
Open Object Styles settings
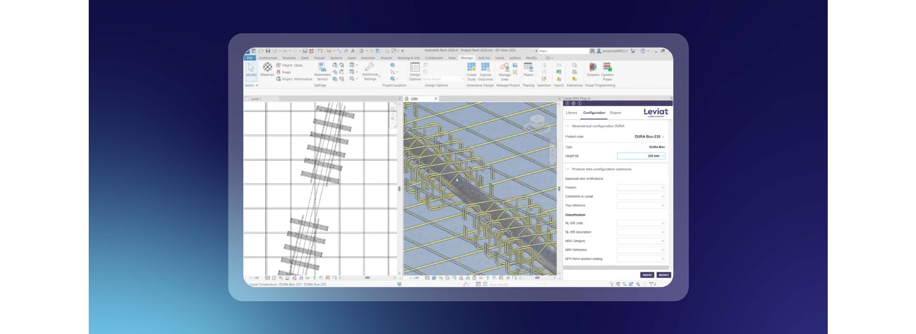(289, 65)
